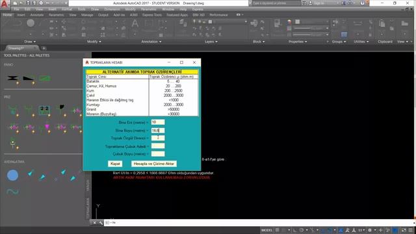This screenshot has height=234, width=416.
Task: Toggle polar tracking in status bar
Action: [x=302, y=230]
